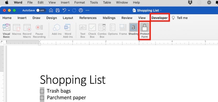
Task: Click the Shopping List heading
Action: click(x=73, y=80)
